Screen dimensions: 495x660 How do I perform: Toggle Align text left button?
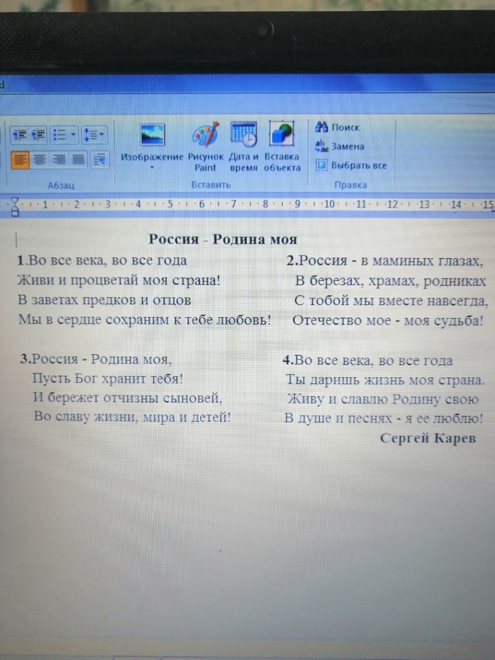pos(20,160)
